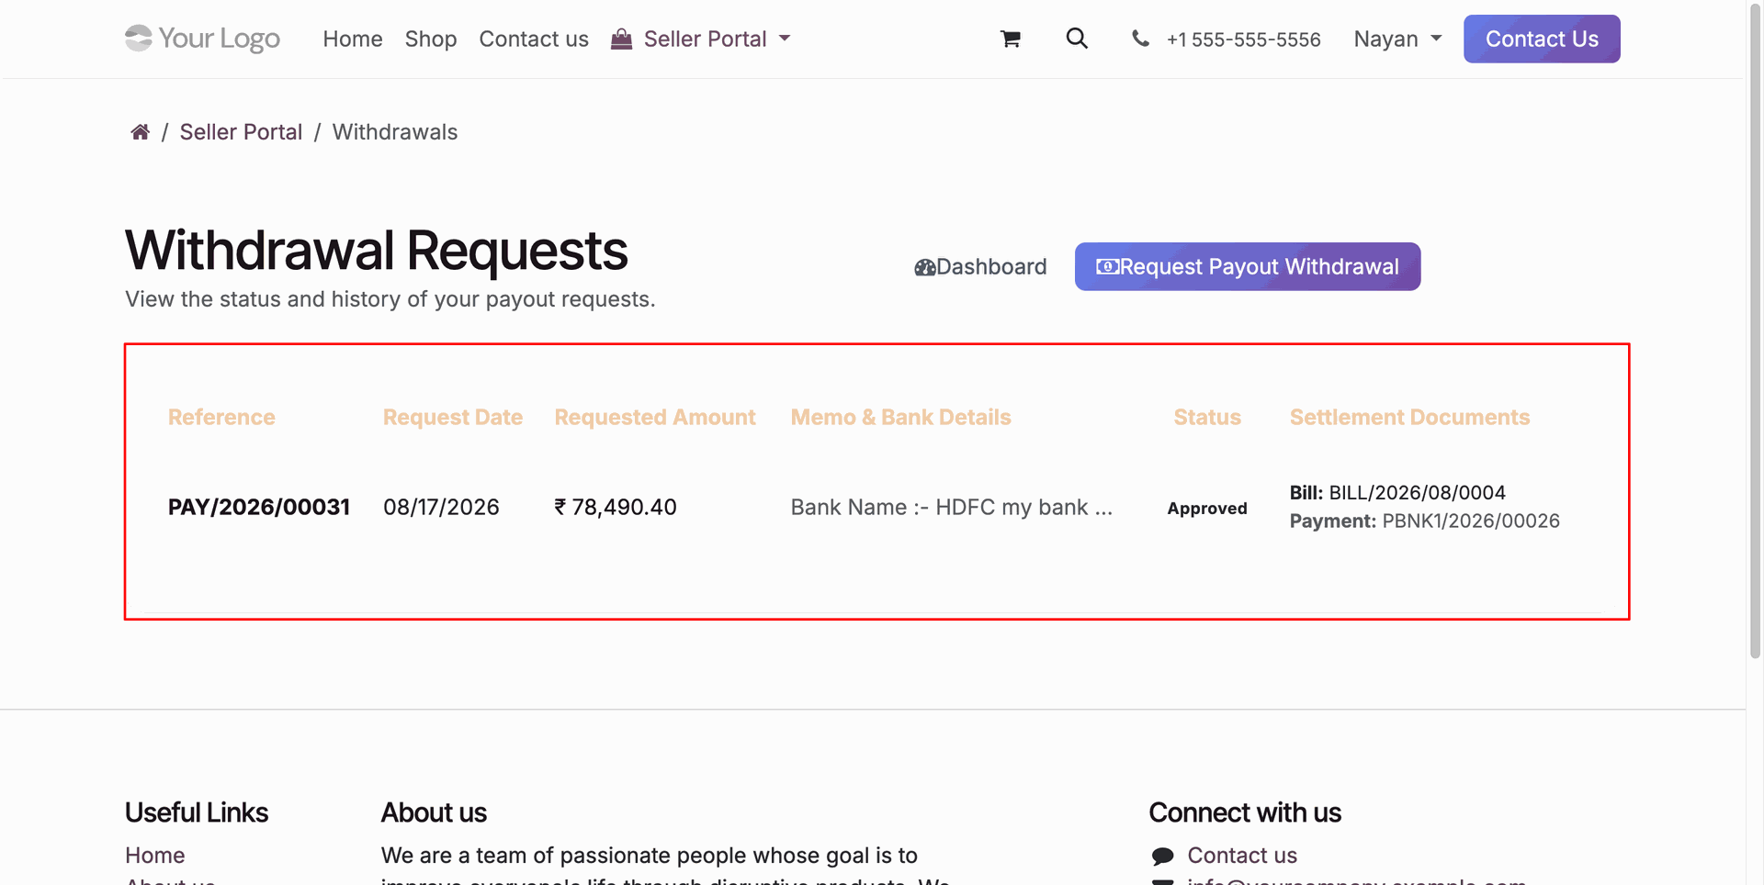Click the Memo & Bank Details header
Image resolution: width=1764 pixels, height=885 pixels.
[x=901, y=417]
